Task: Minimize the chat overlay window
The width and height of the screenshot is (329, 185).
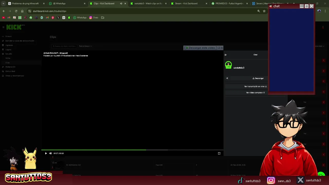Action: [302, 6]
